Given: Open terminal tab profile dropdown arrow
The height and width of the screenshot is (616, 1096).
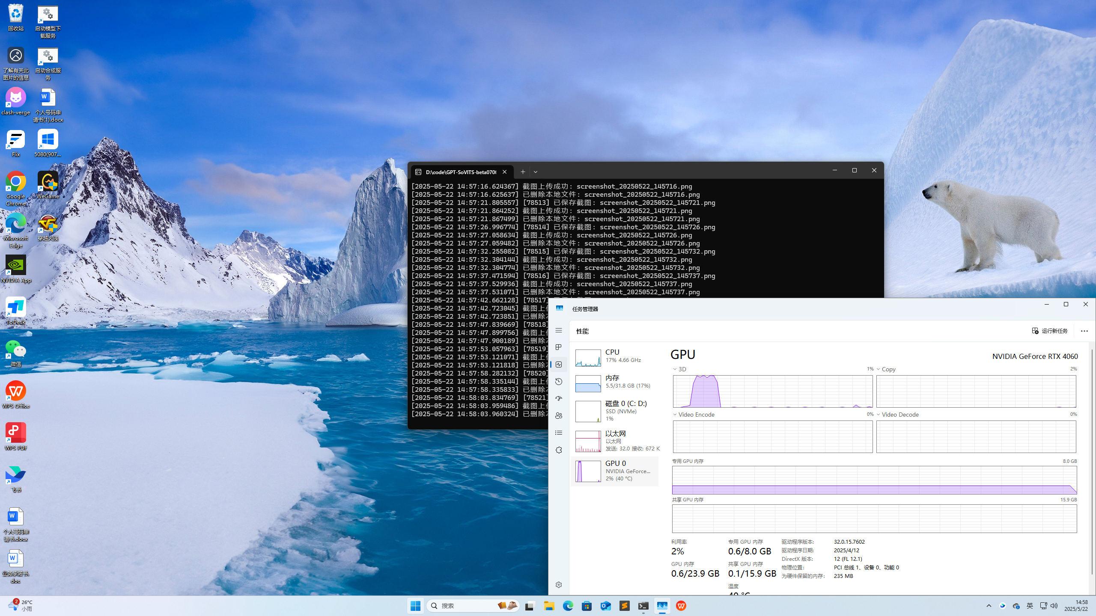Looking at the screenshot, I should (x=536, y=172).
